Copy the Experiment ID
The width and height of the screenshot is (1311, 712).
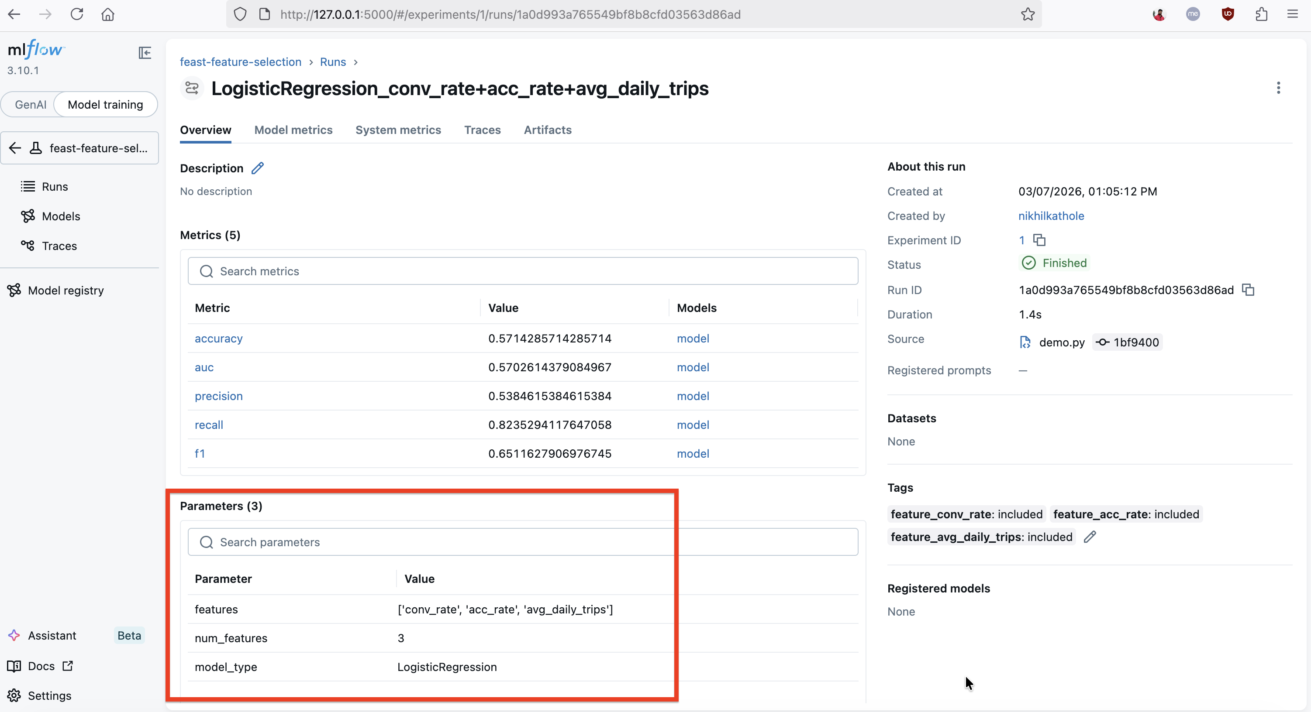tap(1039, 240)
